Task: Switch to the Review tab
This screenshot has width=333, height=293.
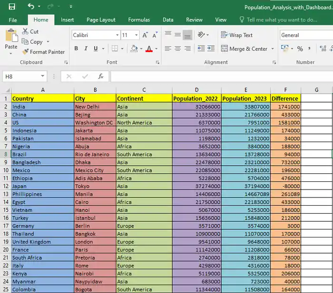Action: 194,20
